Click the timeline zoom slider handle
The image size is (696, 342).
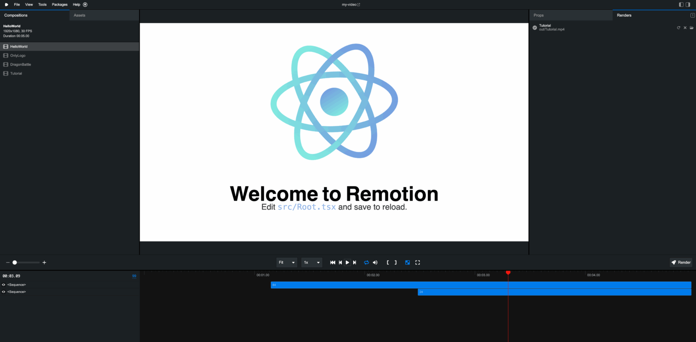tap(15, 262)
